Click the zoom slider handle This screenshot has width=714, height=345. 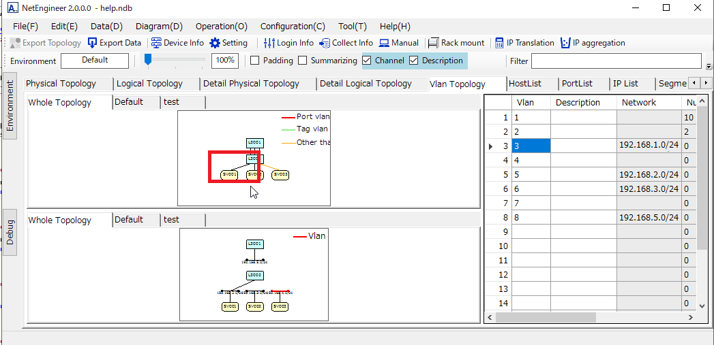pos(147,61)
